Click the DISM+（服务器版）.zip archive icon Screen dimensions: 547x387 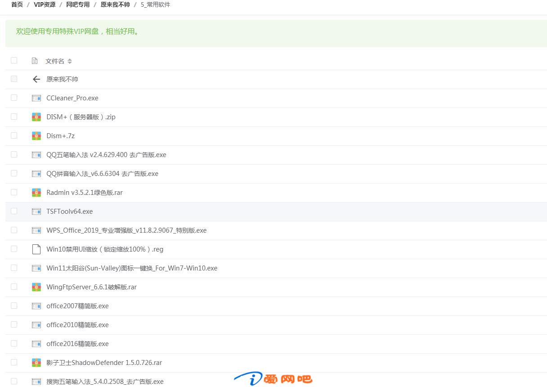(x=36, y=117)
